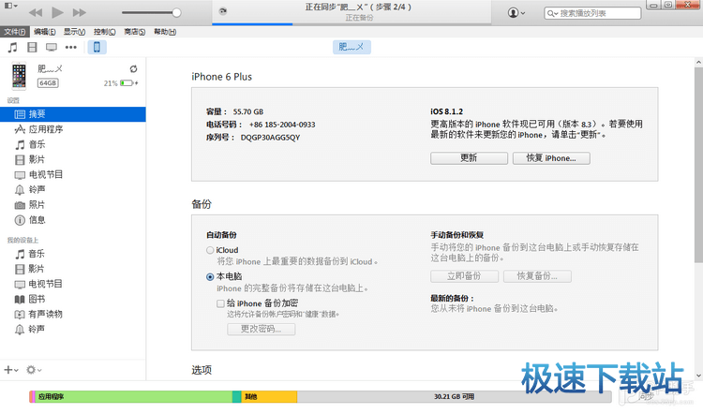
Task: Click the play button
Action: (x=57, y=12)
